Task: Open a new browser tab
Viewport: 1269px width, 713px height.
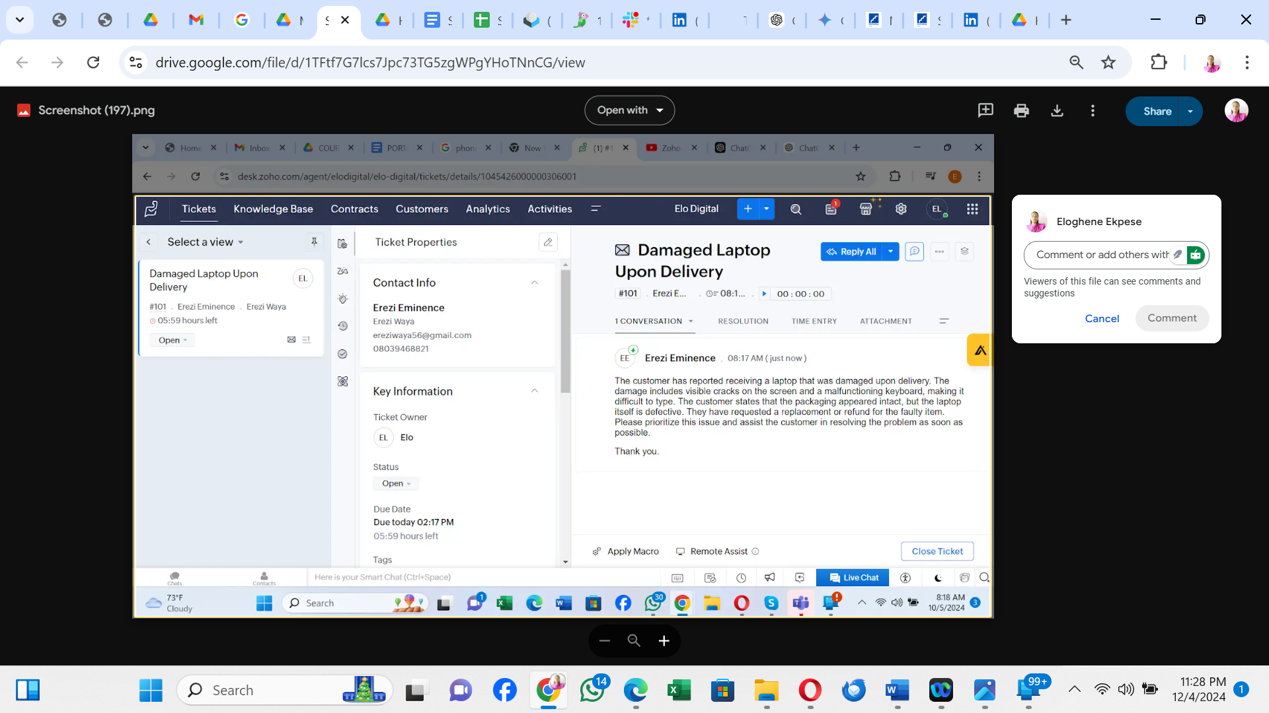Action: (x=1065, y=20)
